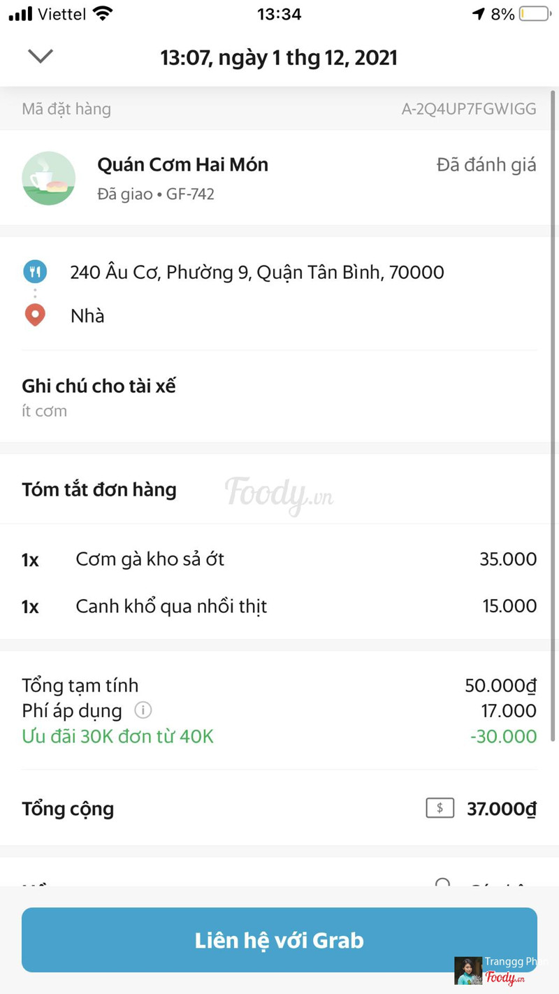Tap the order code A-2Q4UP7FGWIGG
Screen dimensions: 559x994
tap(468, 109)
